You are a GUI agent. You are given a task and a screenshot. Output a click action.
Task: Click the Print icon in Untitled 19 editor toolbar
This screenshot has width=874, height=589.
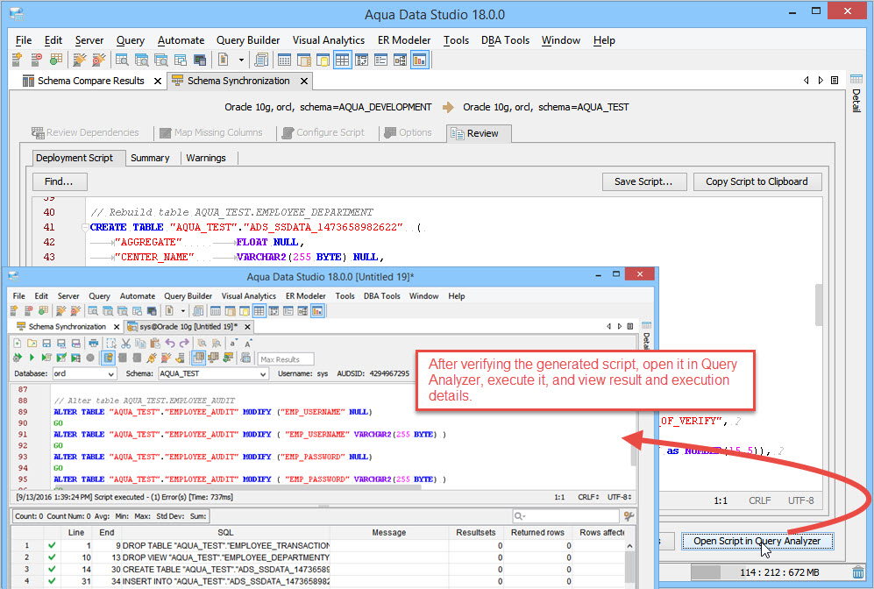pyautogui.click(x=93, y=344)
